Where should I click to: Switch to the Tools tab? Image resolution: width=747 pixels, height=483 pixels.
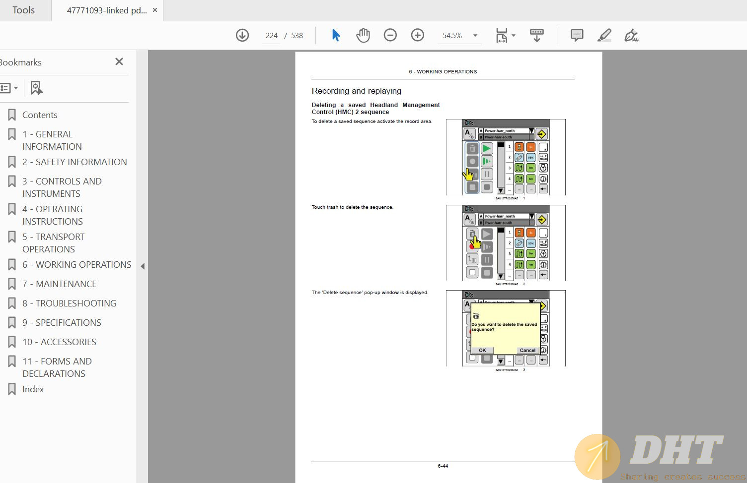[x=23, y=10]
